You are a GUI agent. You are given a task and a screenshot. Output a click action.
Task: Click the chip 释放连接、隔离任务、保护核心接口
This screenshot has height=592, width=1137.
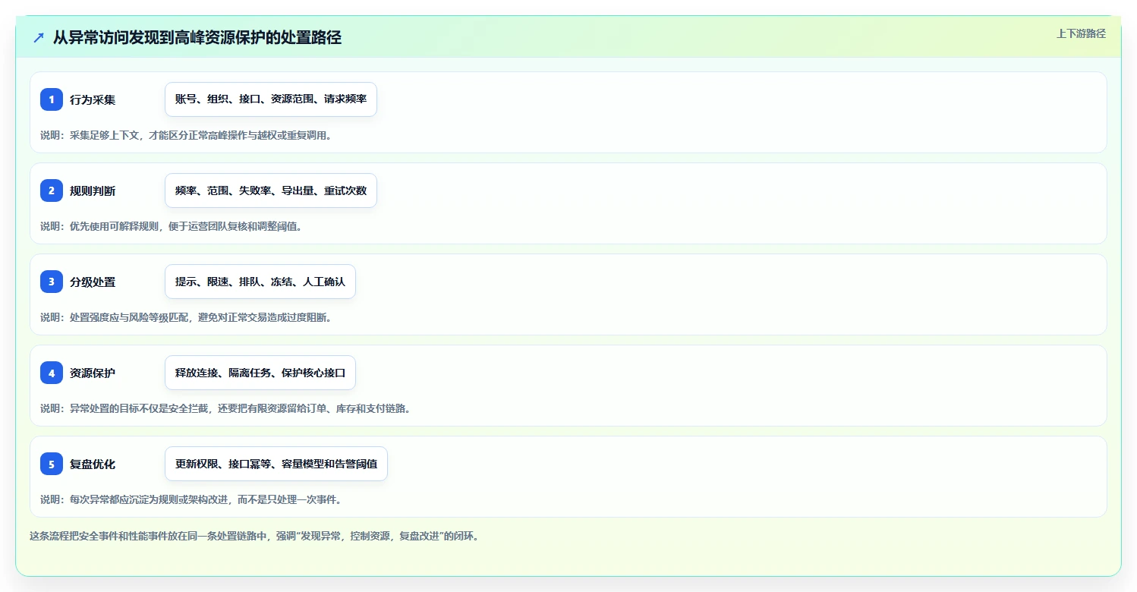coord(260,373)
